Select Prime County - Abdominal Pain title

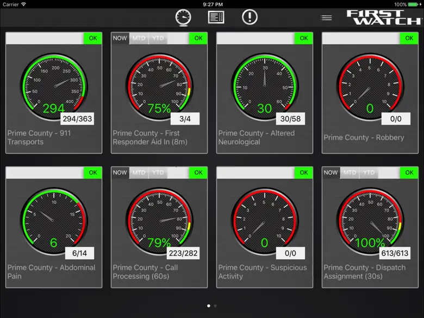(52, 272)
